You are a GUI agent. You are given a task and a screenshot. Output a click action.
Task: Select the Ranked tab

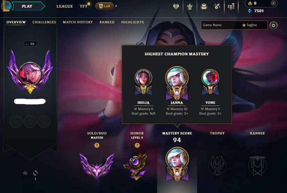107,22
